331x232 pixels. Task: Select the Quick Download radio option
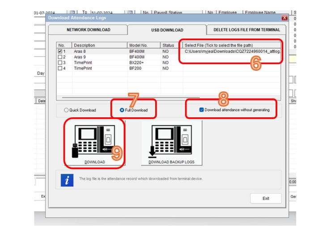[x=67, y=110]
